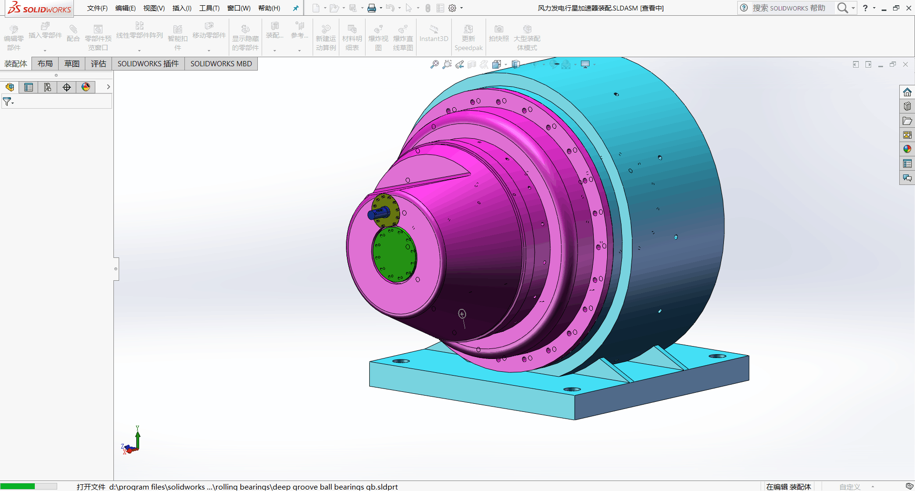915x491 pixels.
Task: Click the 更新 Speedpak button
Action: (x=468, y=38)
